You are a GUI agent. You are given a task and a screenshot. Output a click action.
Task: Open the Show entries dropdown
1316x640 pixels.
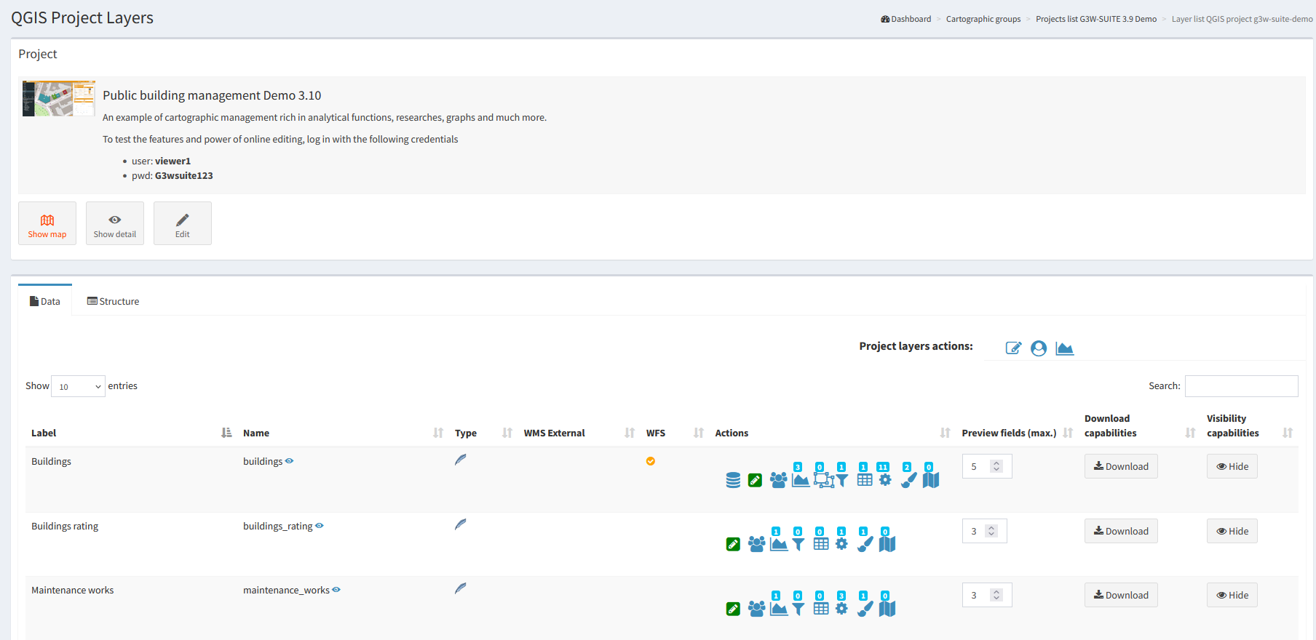coord(78,386)
